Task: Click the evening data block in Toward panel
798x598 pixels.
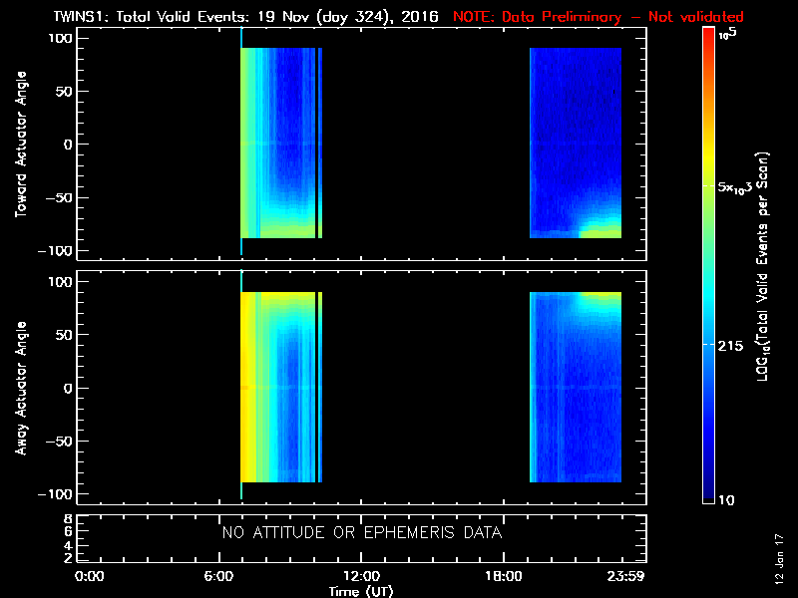Action: [576, 144]
